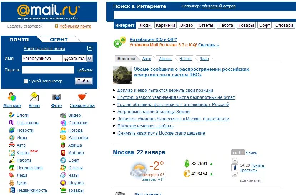
Task: Open the @corp.mail domain dropdown
Action: coord(90,59)
